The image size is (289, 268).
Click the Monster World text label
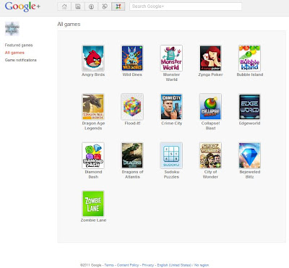pyautogui.click(x=171, y=77)
